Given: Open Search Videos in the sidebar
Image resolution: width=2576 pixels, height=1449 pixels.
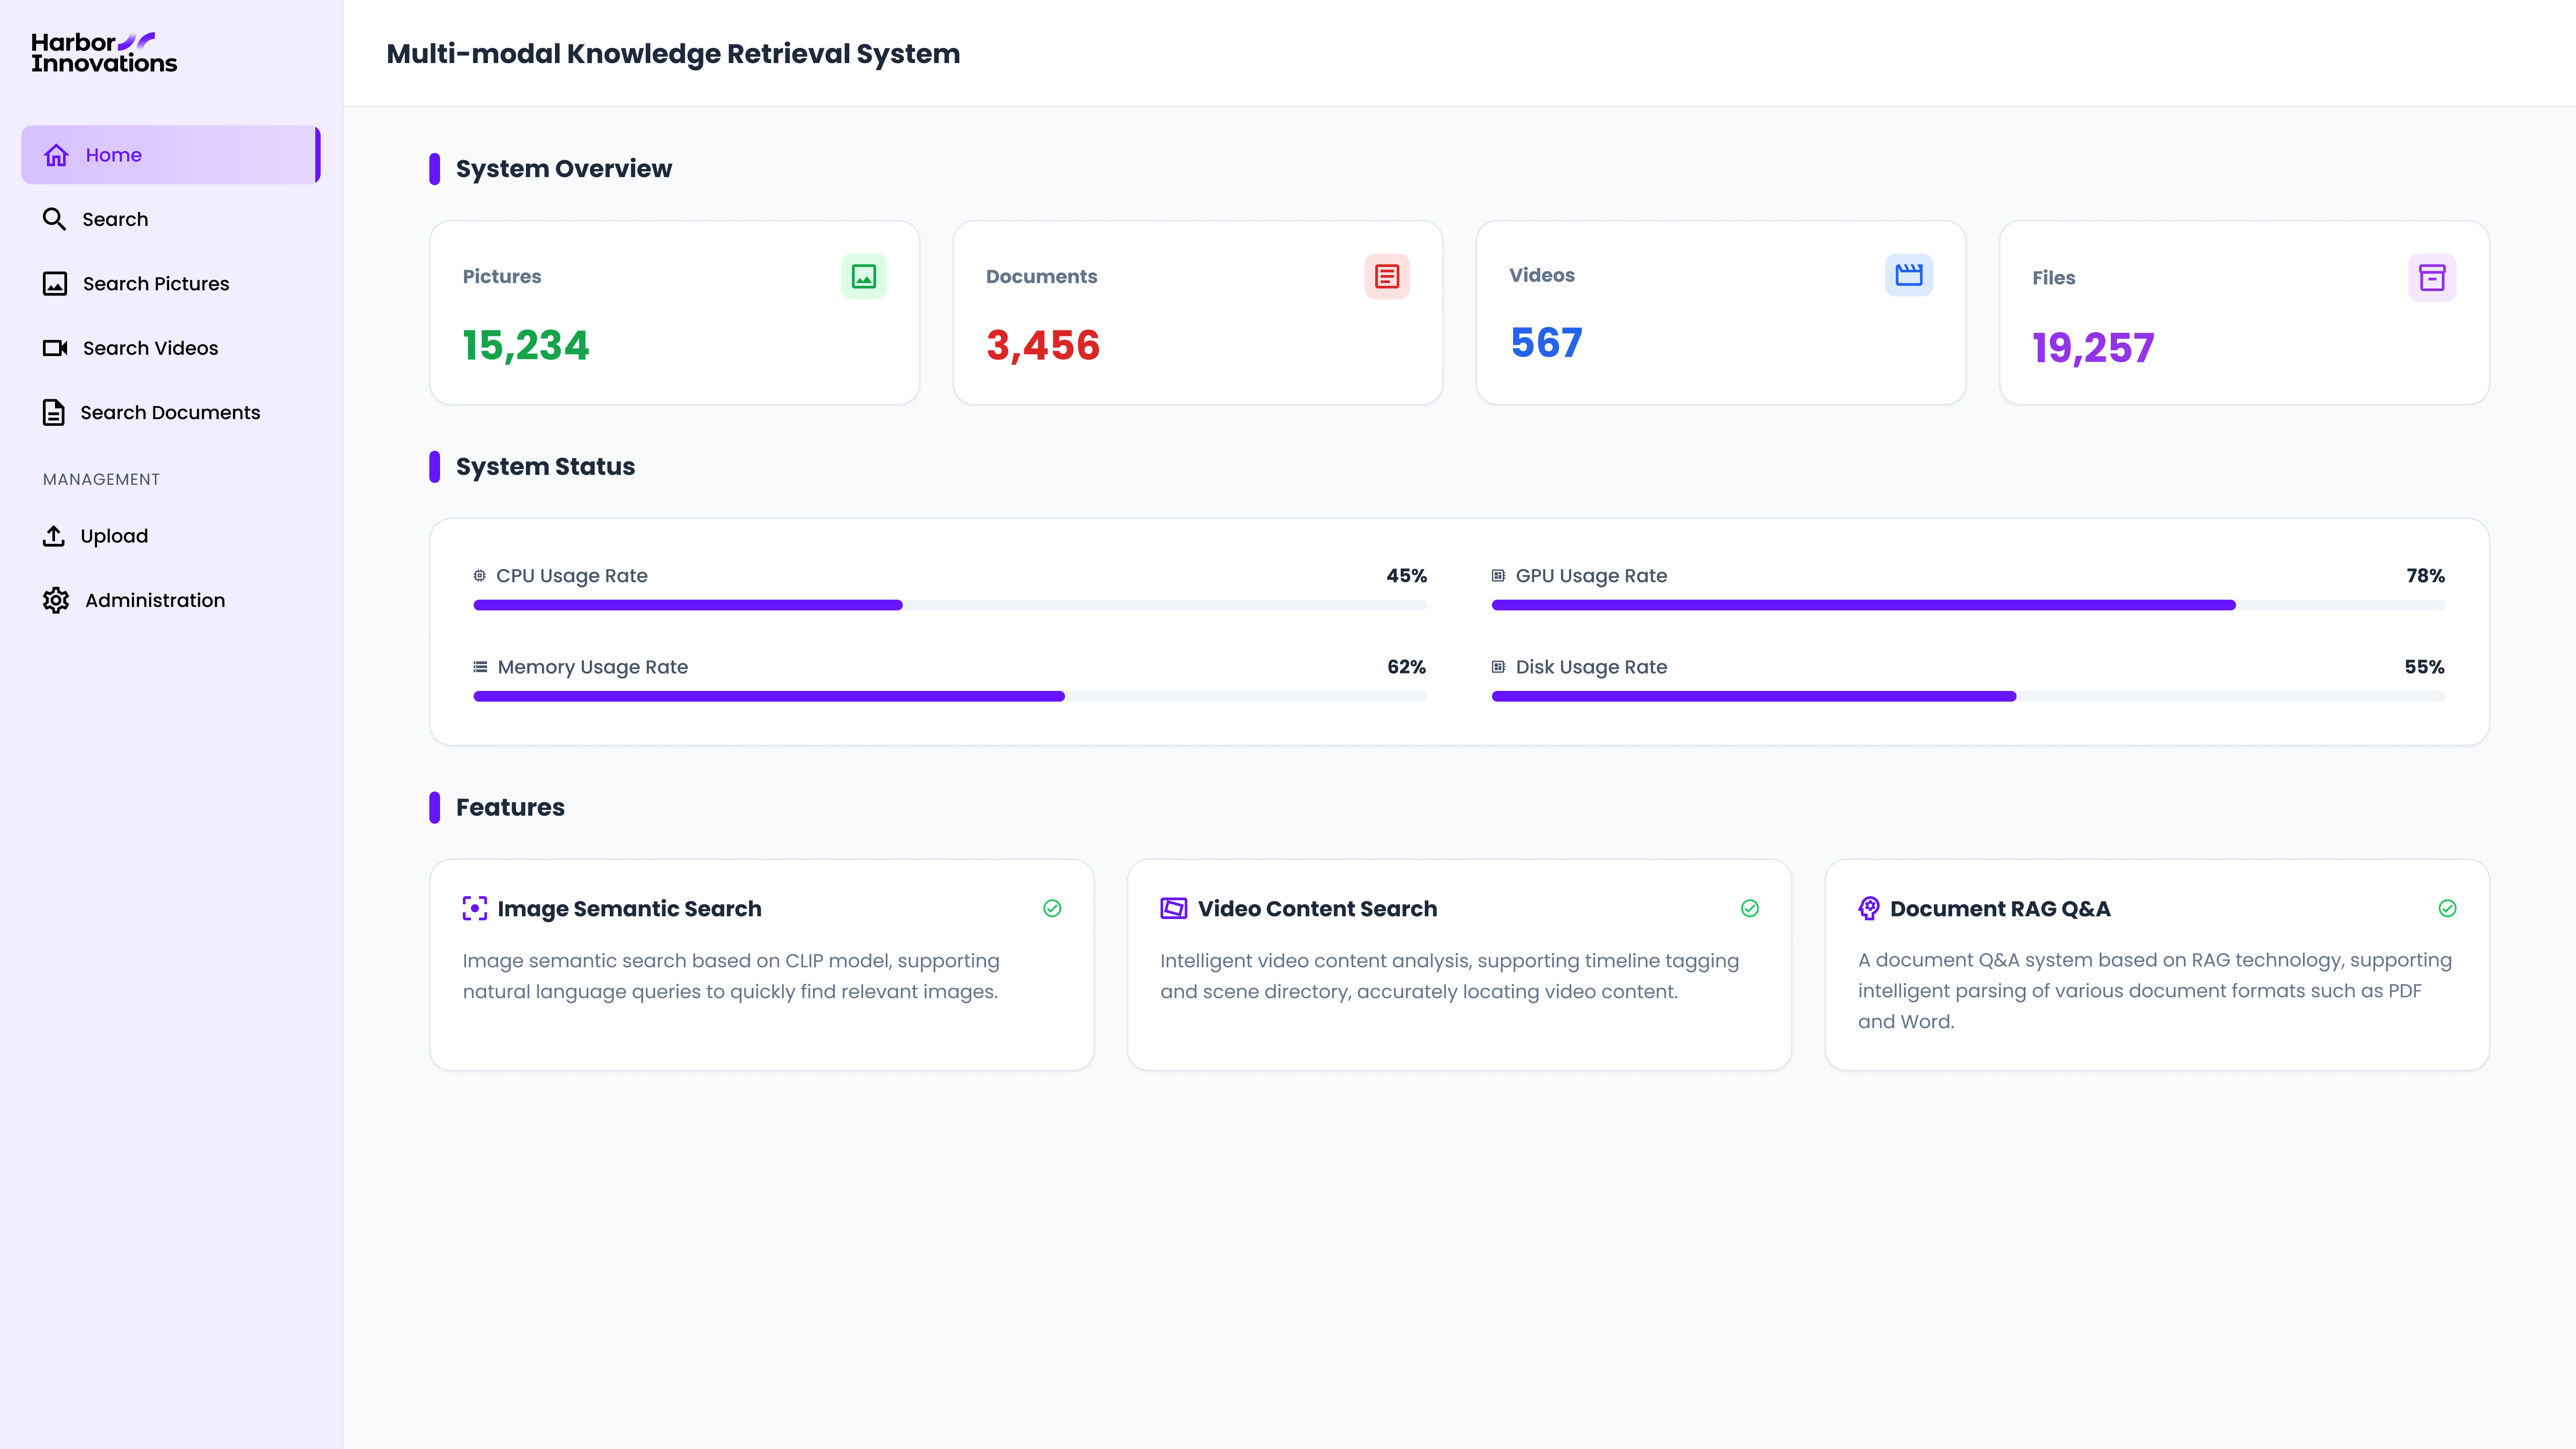Looking at the screenshot, I should point(171,348).
